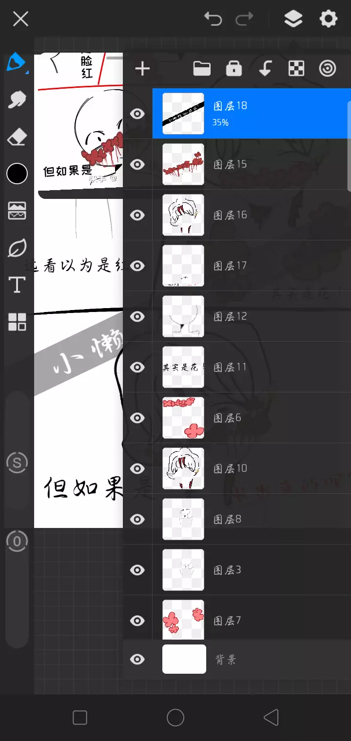The width and height of the screenshot is (351, 741).
Task: Select layer 图层7
Action: click(x=252, y=621)
